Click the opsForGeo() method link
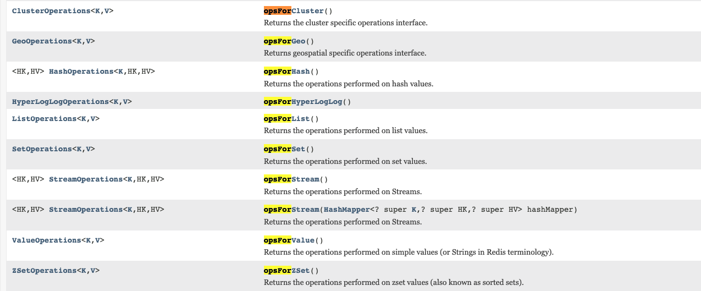This screenshot has width=701, height=291. coord(284,41)
